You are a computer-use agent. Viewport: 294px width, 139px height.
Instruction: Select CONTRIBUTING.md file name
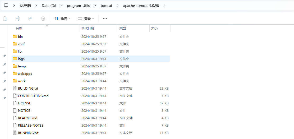coord(33,96)
